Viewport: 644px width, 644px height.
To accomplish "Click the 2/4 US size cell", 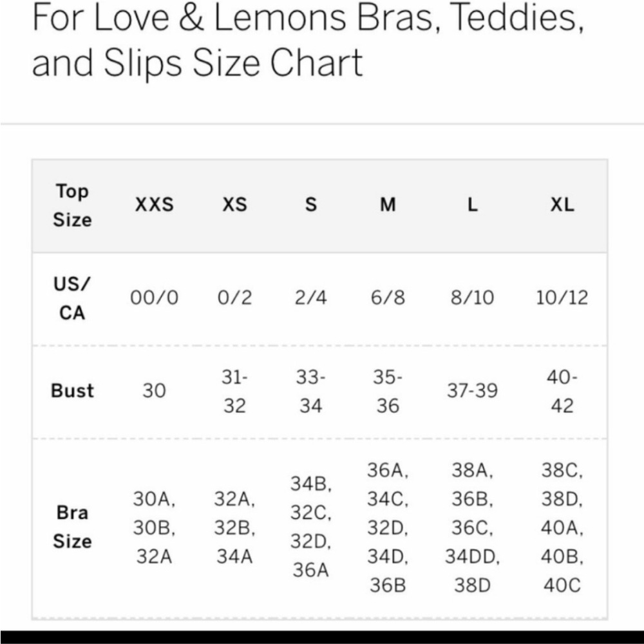I will coord(311,298).
